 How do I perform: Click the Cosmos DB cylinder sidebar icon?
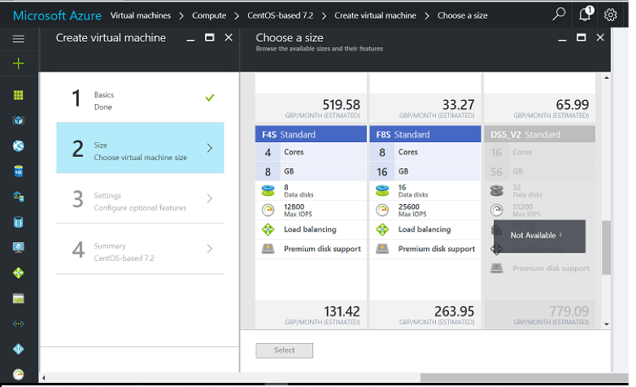[18, 222]
